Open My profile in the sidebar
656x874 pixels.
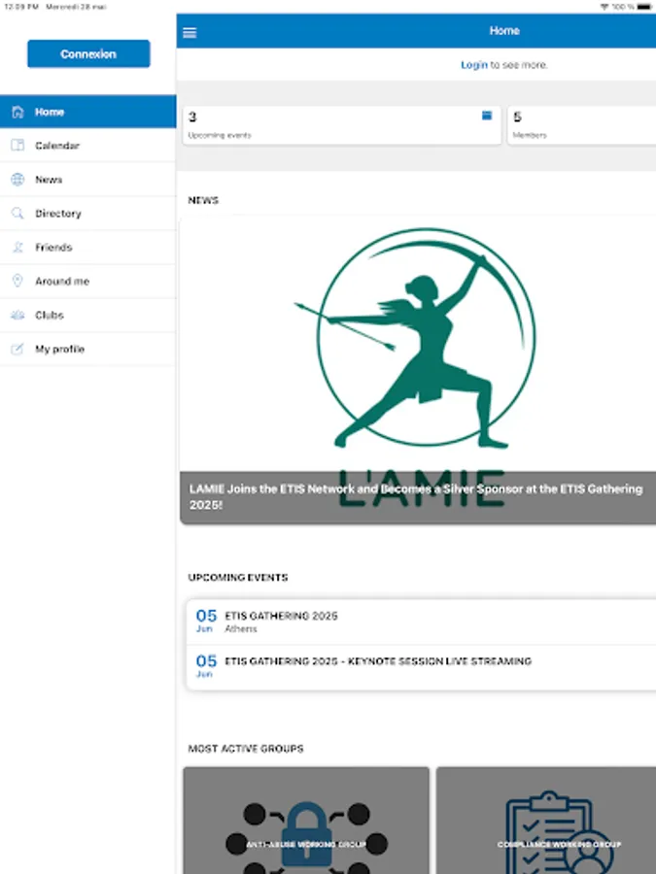click(x=88, y=350)
